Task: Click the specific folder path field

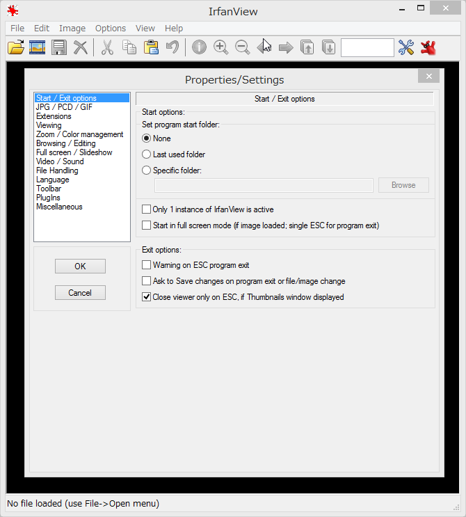Action: (x=264, y=186)
